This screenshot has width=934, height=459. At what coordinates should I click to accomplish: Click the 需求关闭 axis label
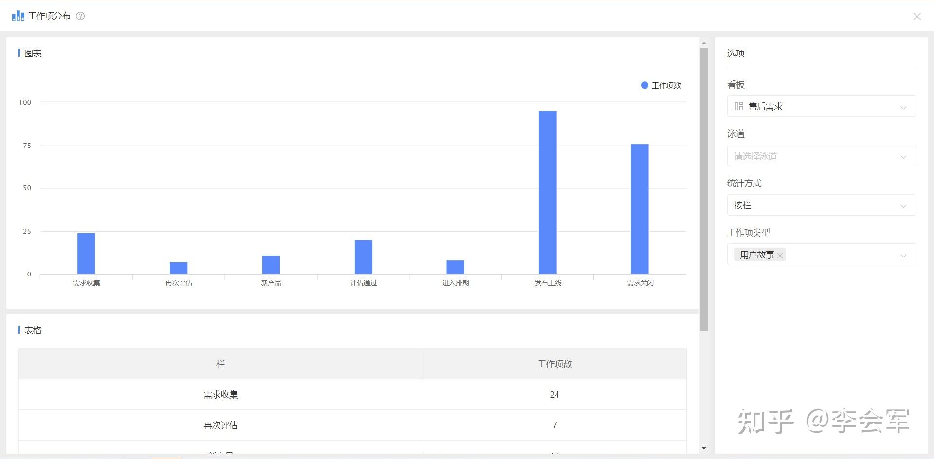click(x=640, y=283)
